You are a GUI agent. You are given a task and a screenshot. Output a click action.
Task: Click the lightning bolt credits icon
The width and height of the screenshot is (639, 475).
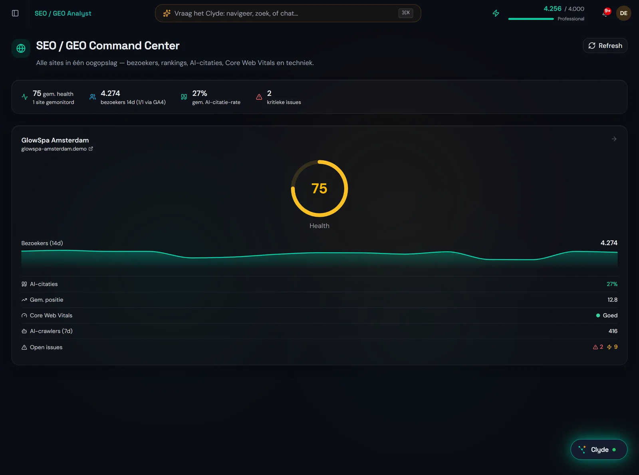(x=496, y=13)
